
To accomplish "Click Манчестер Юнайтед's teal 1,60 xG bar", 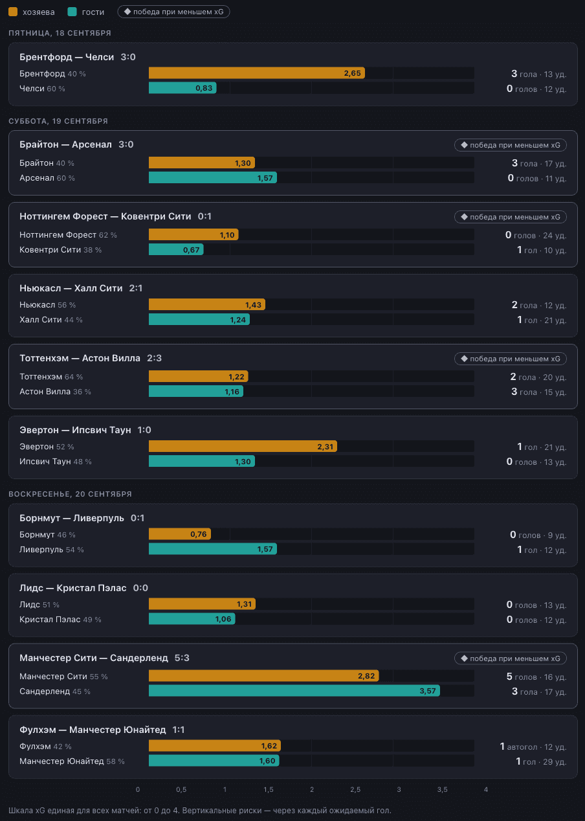I will pyautogui.click(x=214, y=761).
